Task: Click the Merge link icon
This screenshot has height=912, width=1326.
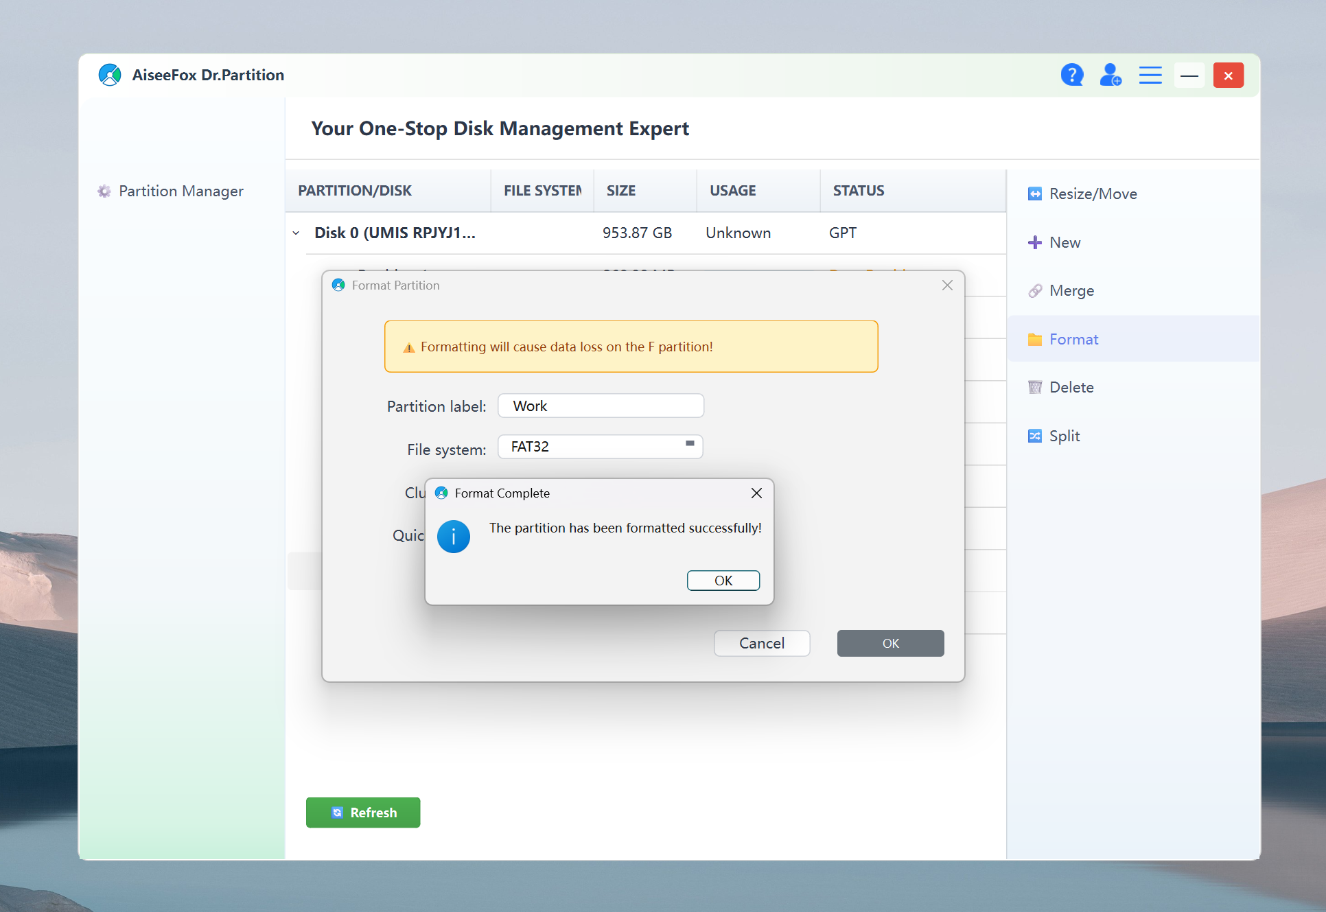Action: coord(1034,291)
